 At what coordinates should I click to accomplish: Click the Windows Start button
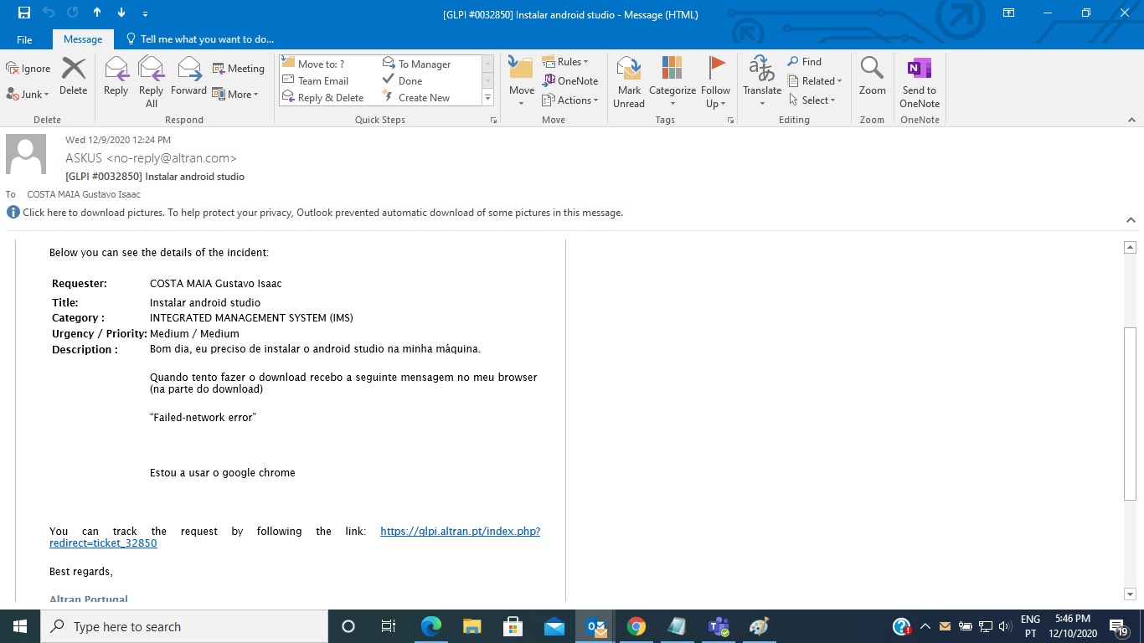coord(19,626)
